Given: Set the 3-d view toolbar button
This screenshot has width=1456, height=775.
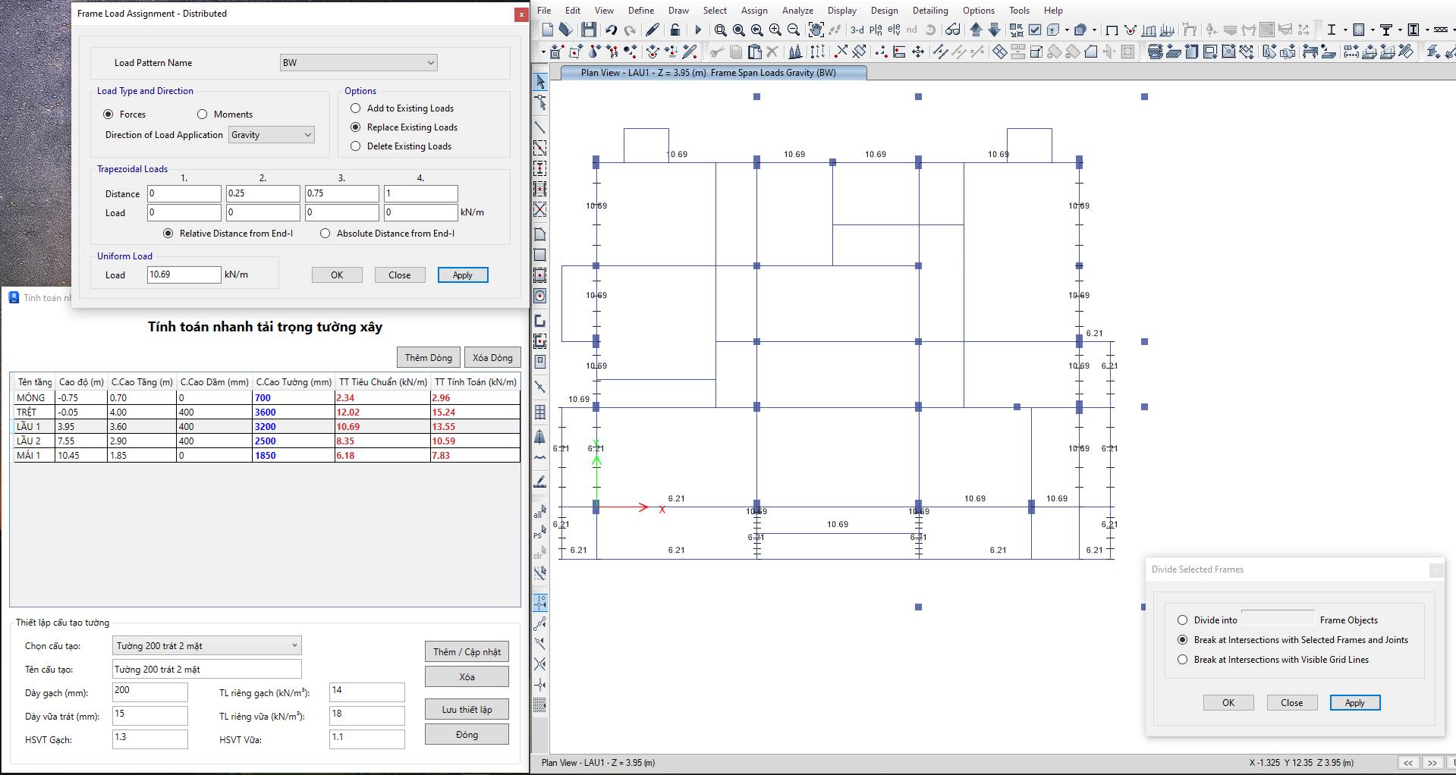Looking at the screenshot, I should tap(857, 30).
